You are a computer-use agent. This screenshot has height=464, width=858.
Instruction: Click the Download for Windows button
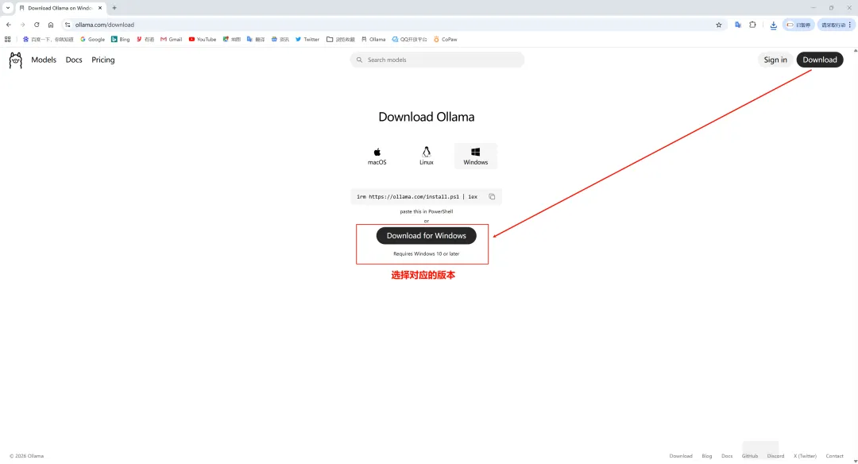427,236
